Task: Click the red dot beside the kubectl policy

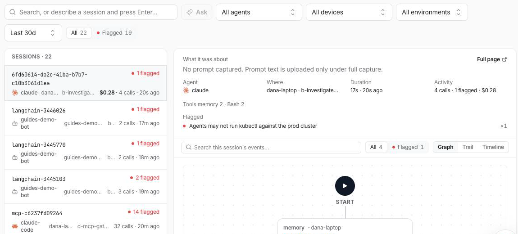Action: coord(184,126)
